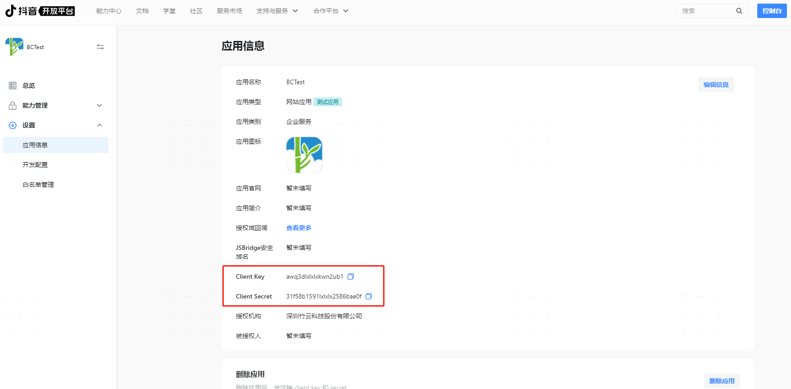Open 文档 in the top nav
The image size is (791, 389).
(142, 11)
